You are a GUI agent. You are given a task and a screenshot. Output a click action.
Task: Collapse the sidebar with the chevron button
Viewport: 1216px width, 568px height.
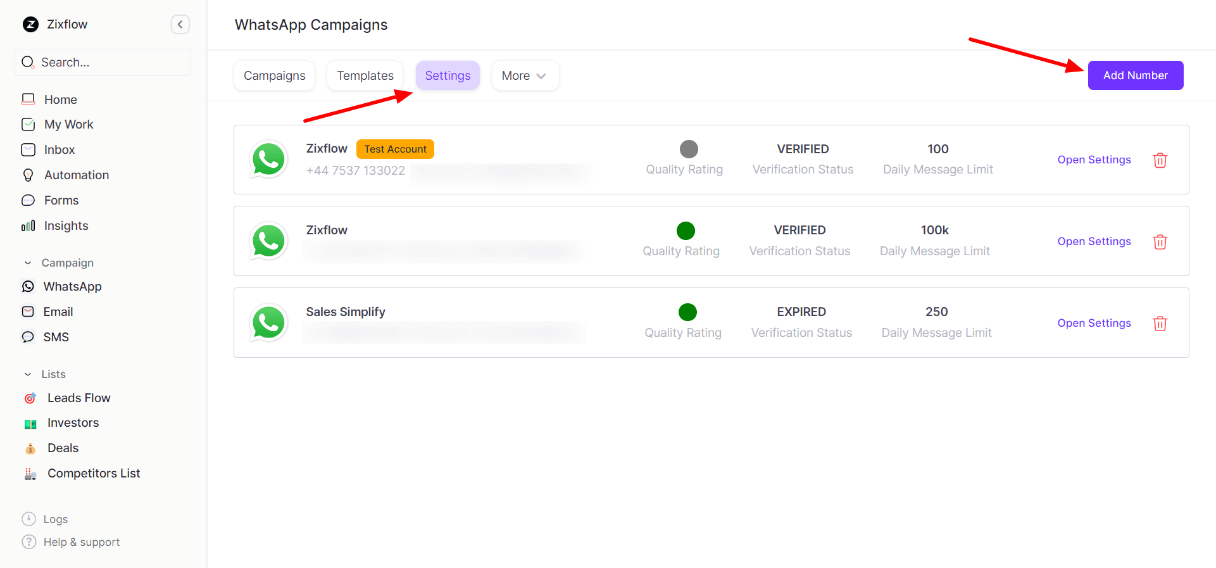pos(180,25)
